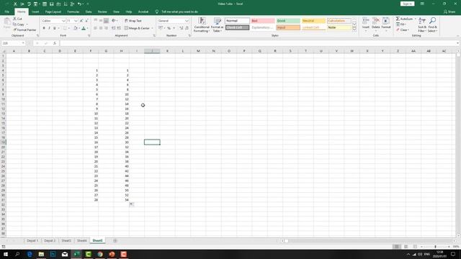Apply Percent Style
The height and width of the screenshot is (259, 461).
click(169, 28)
